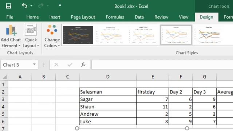Apply the dark background chart style
The width and height of the screenshot is (233, 131).
point(78,35)
